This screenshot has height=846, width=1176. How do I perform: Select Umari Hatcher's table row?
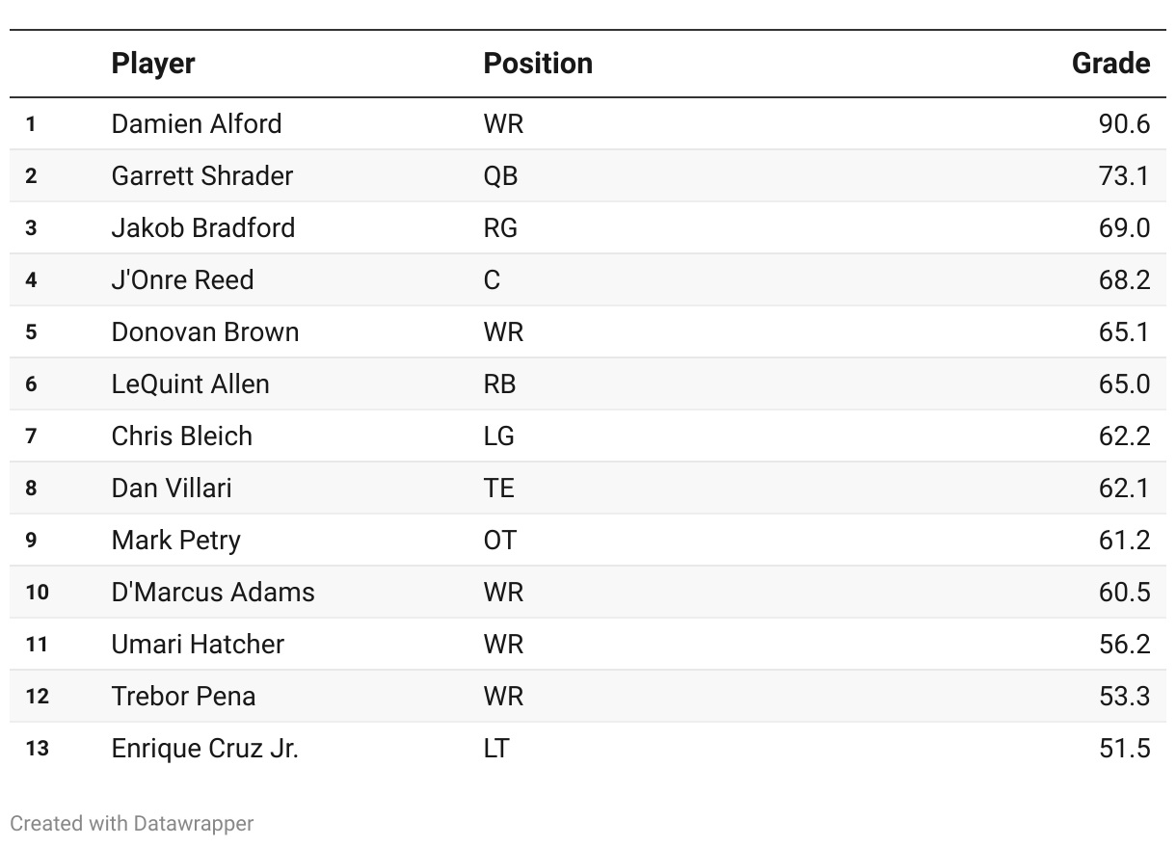[198, 645]
